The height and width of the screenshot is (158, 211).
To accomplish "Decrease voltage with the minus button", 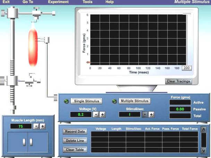I will [96, 115].
